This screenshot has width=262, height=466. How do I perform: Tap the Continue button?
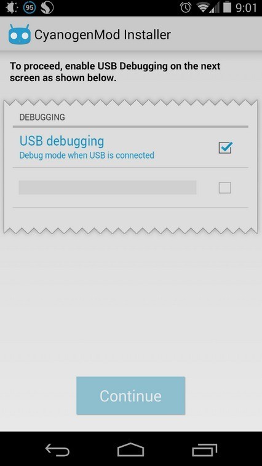[x=131, y=395]
